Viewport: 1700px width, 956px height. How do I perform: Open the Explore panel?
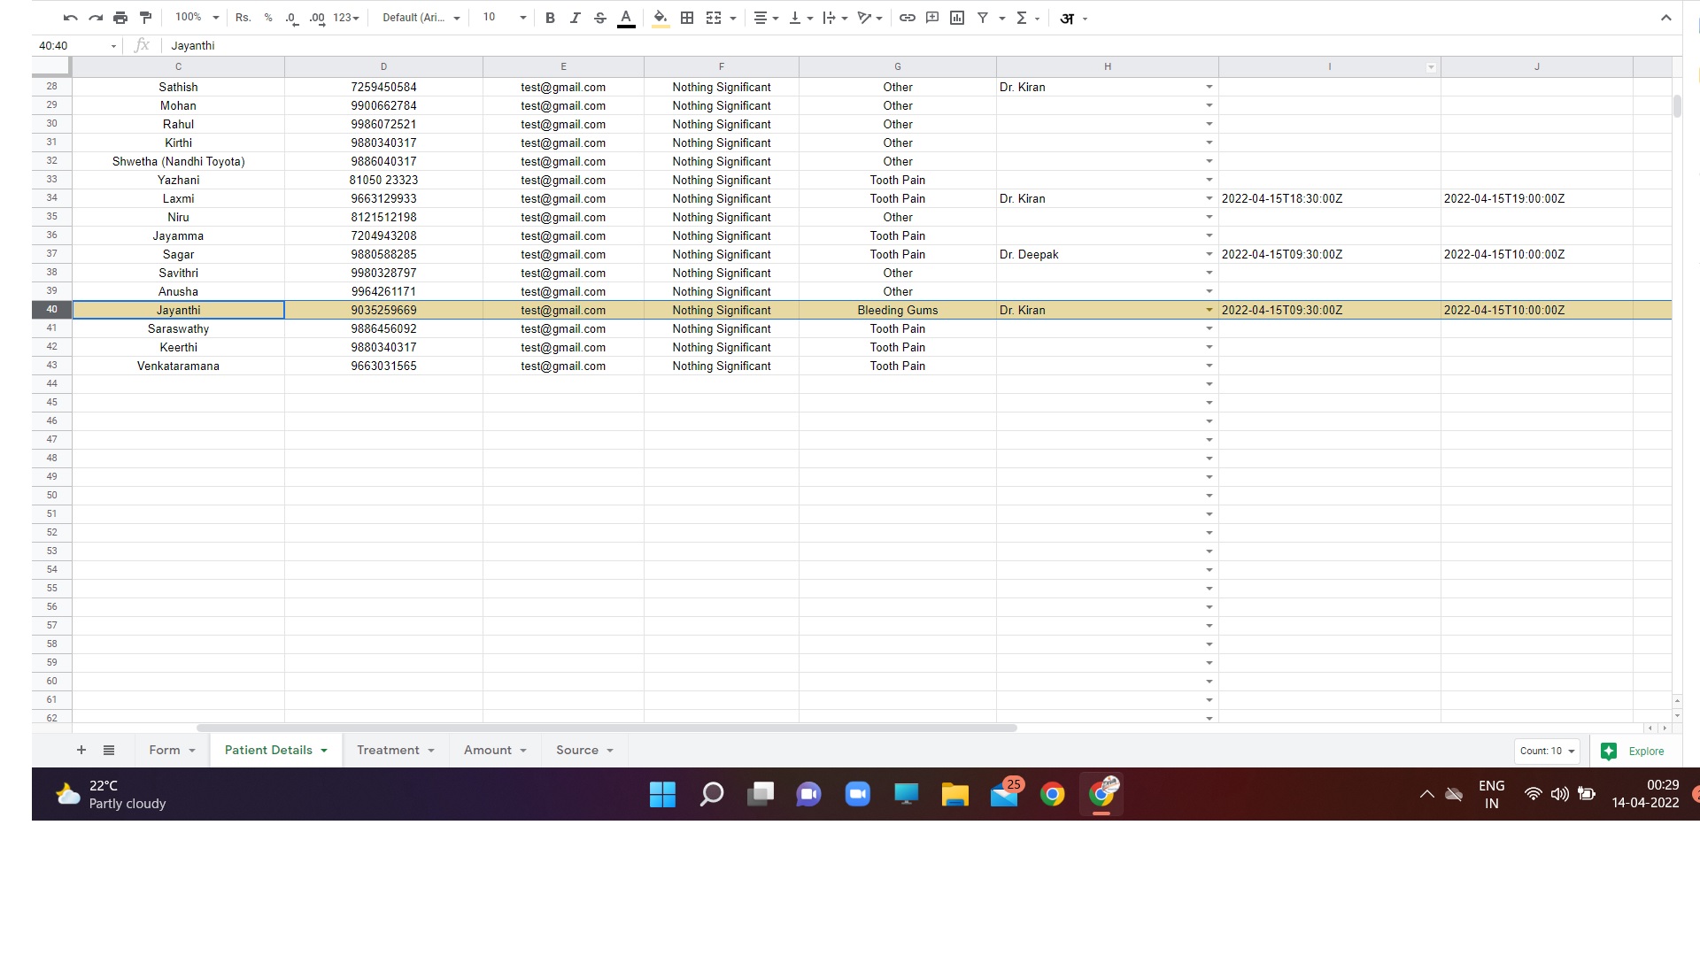click(1633, 751)
